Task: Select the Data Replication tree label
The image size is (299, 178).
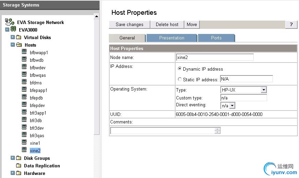Action: (42, 166)
